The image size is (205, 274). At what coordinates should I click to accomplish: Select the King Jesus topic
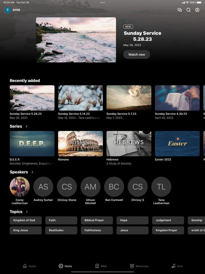pos(26,230)
